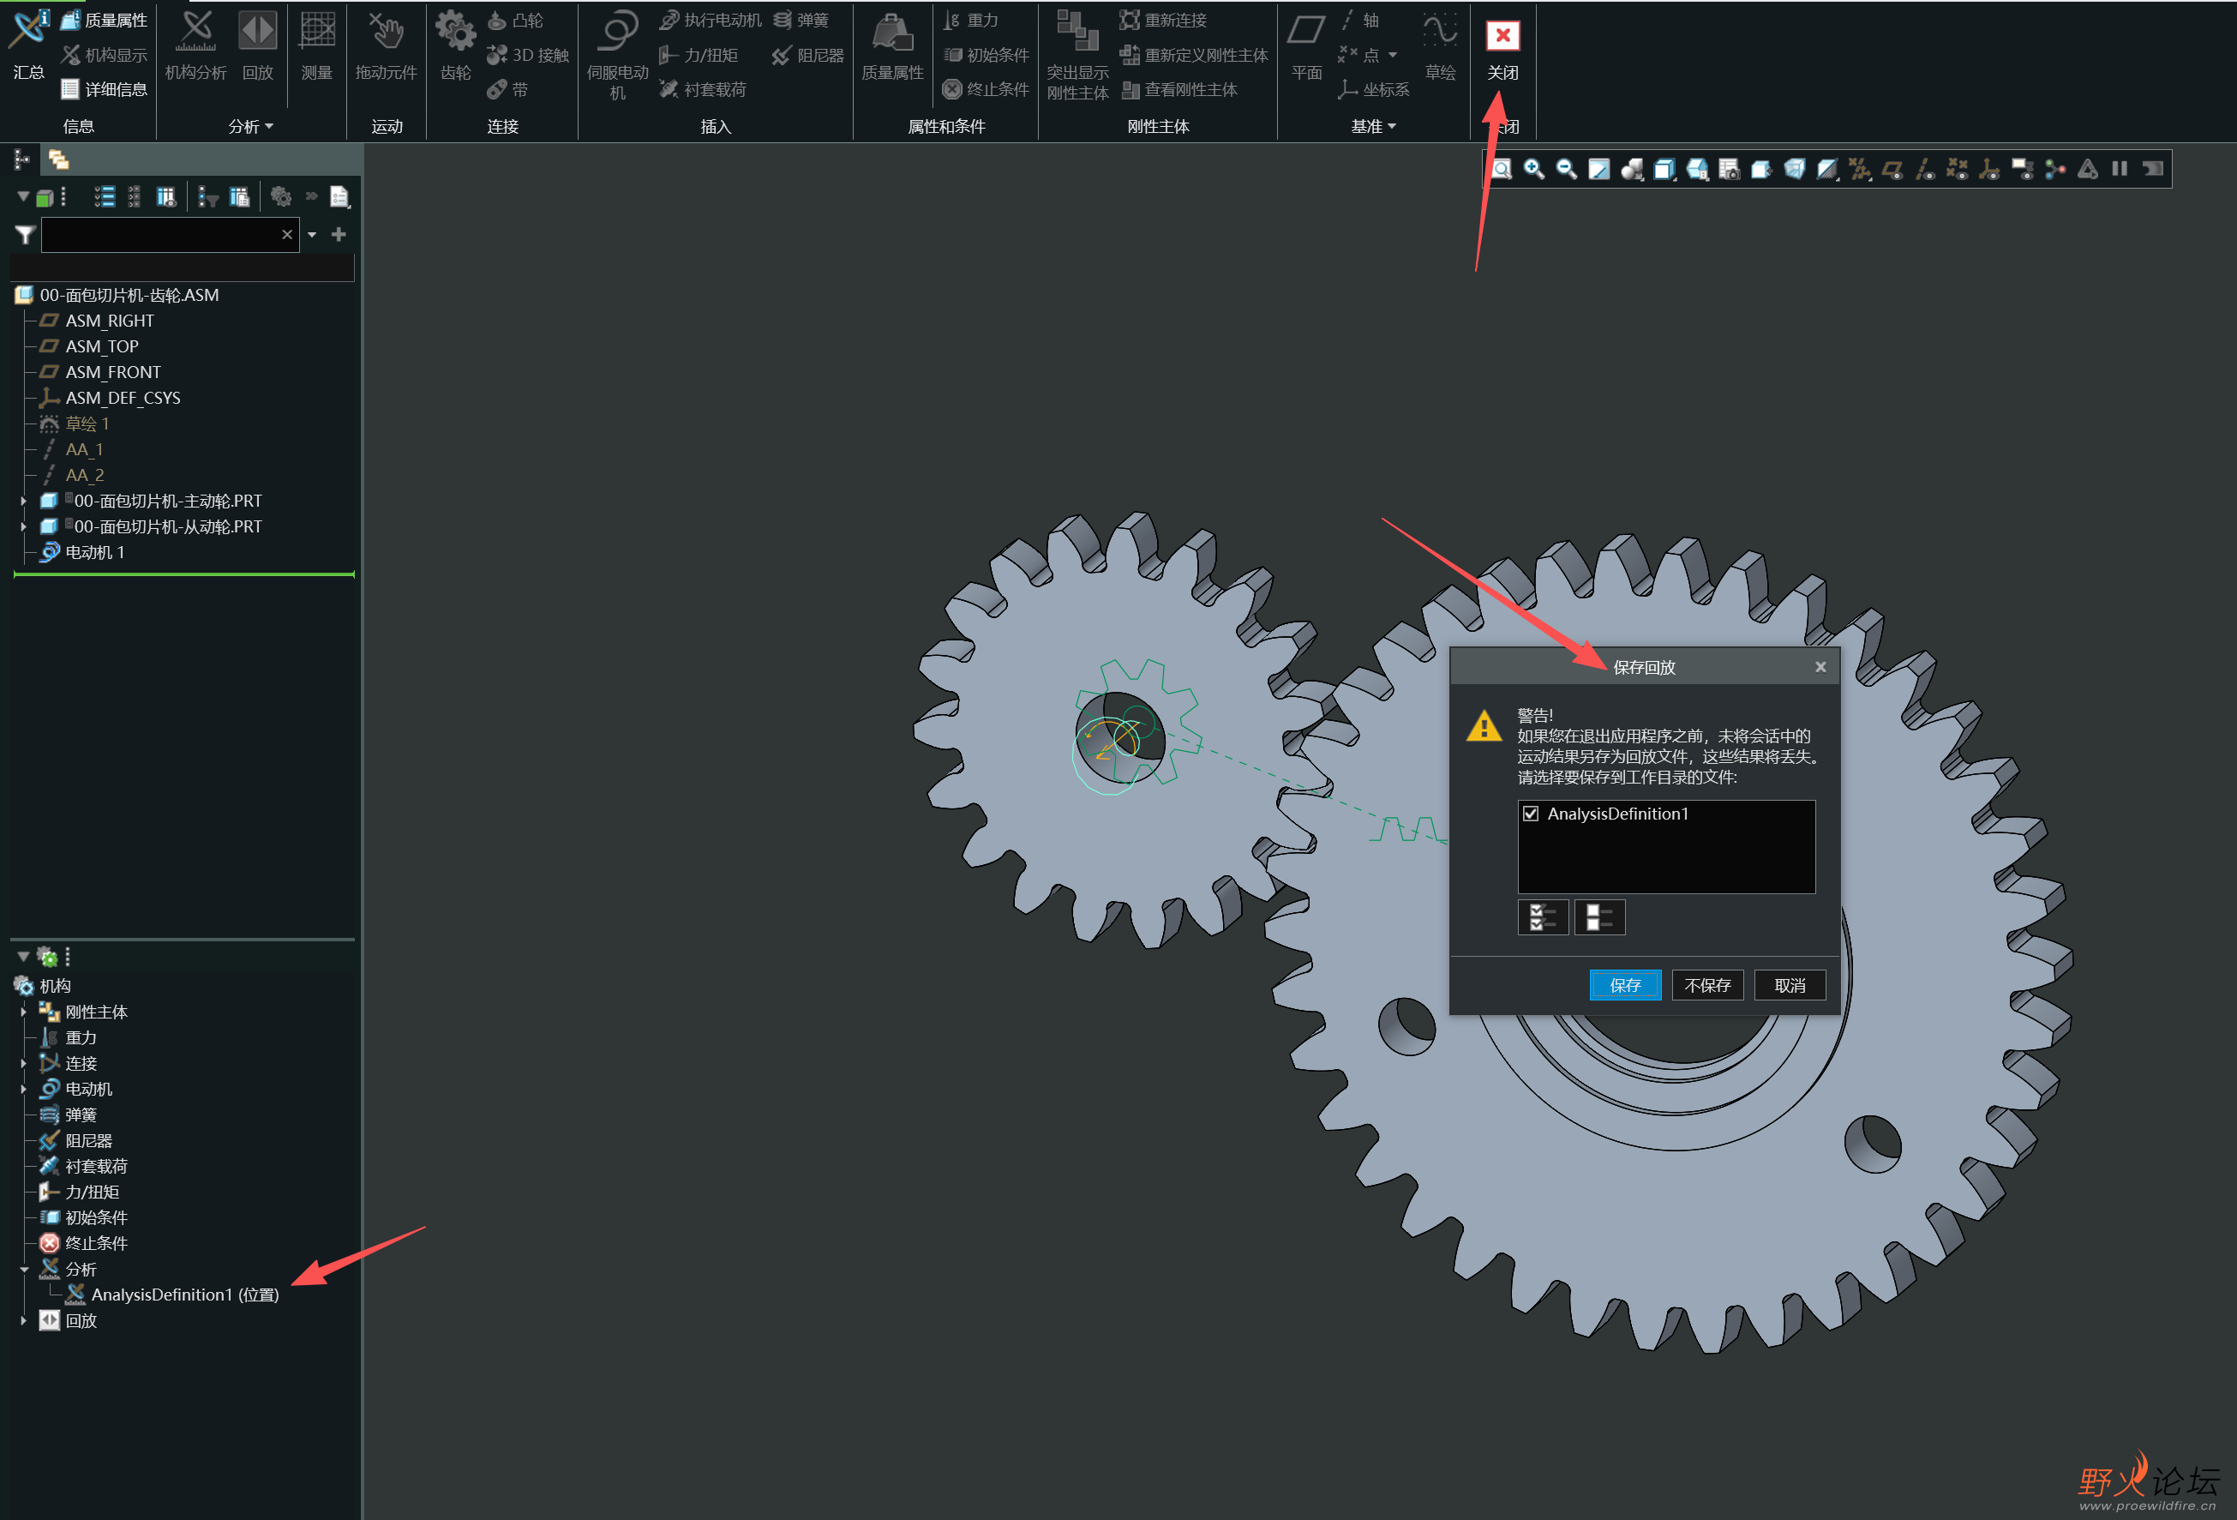This screenshot has width=2237, height=1520.
Task: Click the Zoom In magnifier icon
Action: click(1533, 170)
